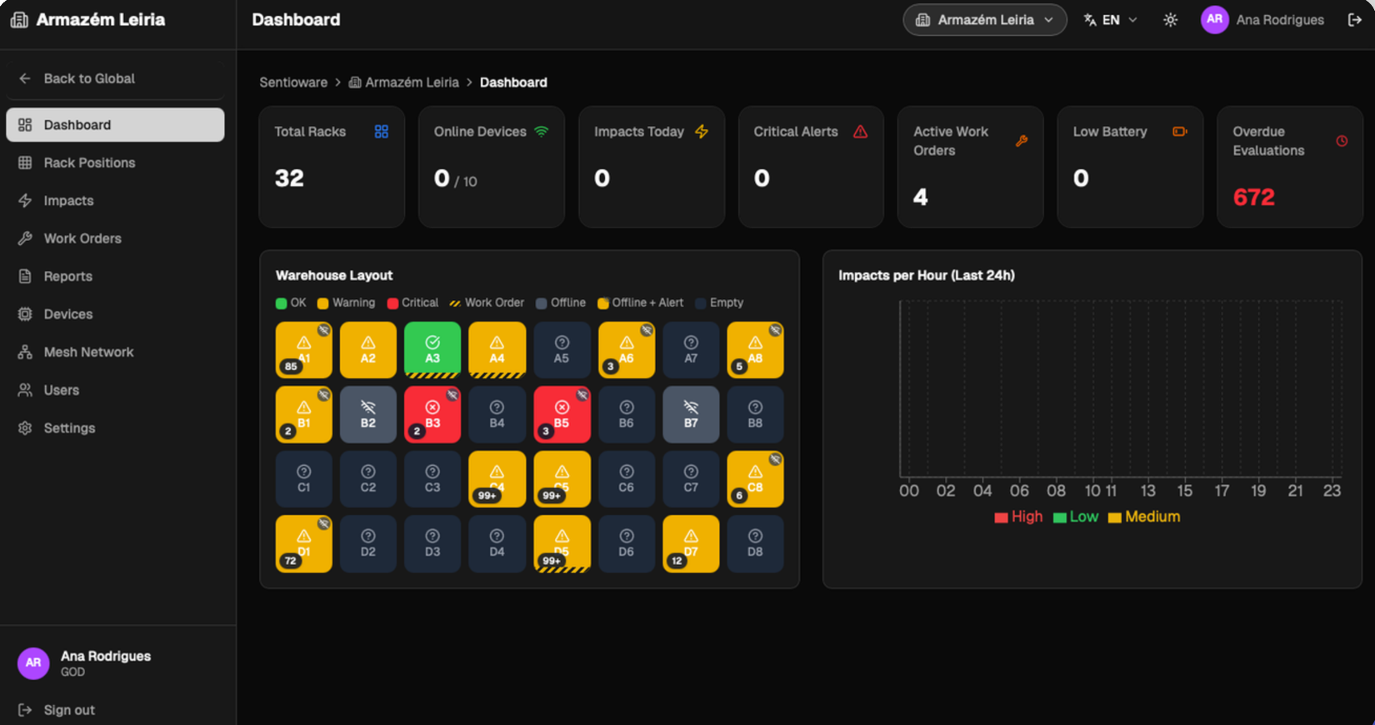Open Work Orders in the sidebar
The width and height of the screenshot is (1375, 725).
coord(115,238)
